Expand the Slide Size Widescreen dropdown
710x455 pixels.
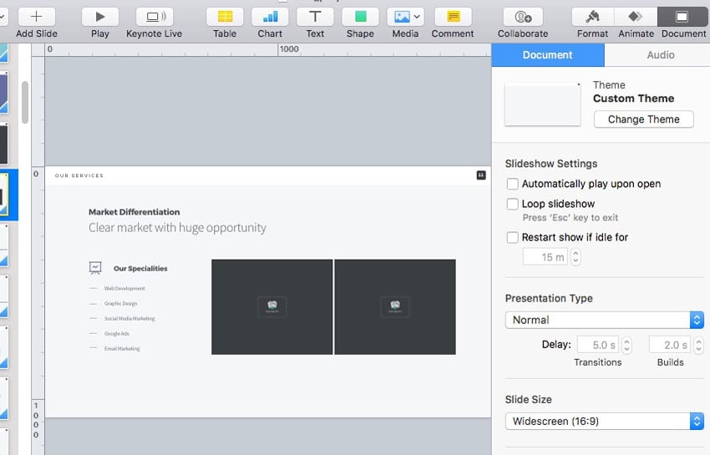click(604, 422)
